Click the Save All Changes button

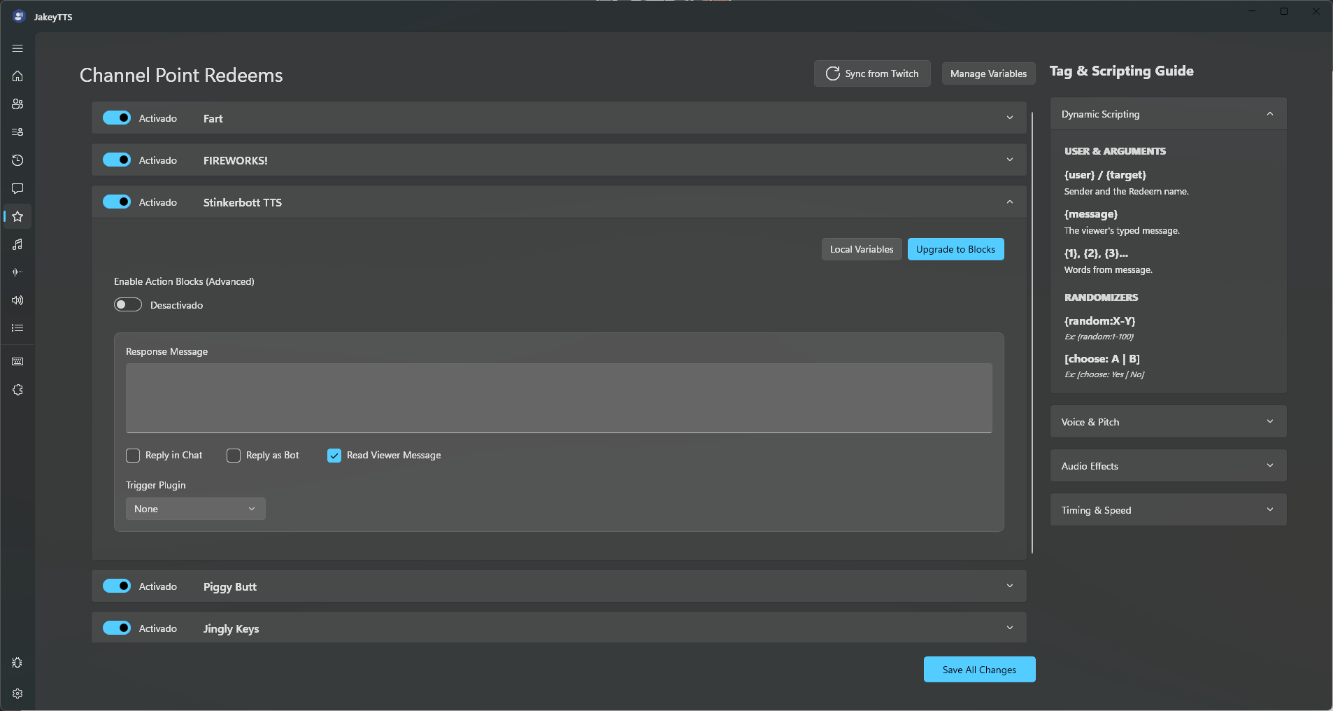[979, 670]
